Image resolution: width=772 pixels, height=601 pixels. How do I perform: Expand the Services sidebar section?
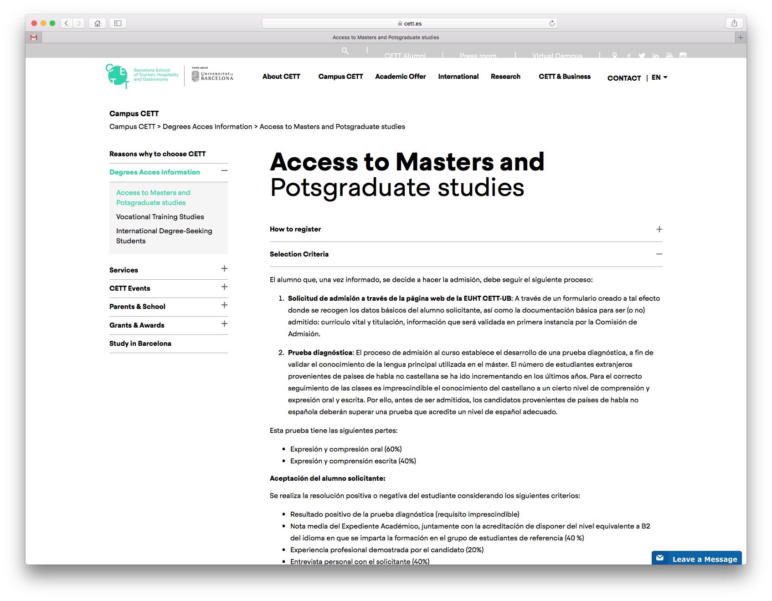point(224,269)
